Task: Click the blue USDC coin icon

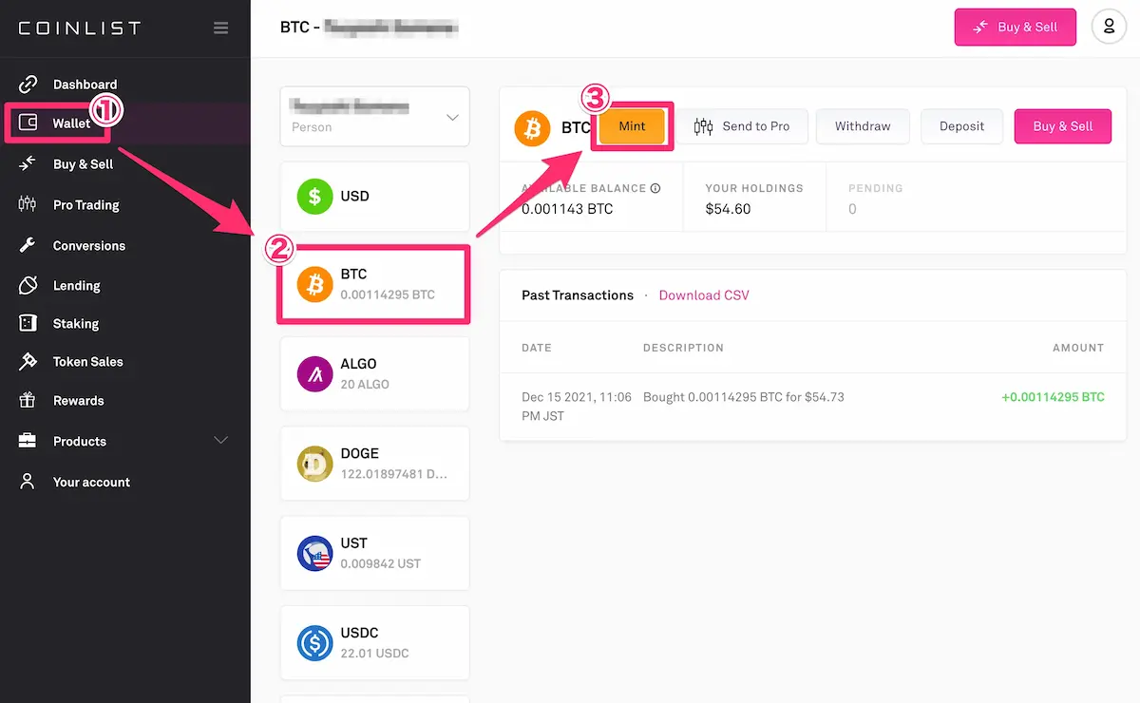Action: (314, 643)
